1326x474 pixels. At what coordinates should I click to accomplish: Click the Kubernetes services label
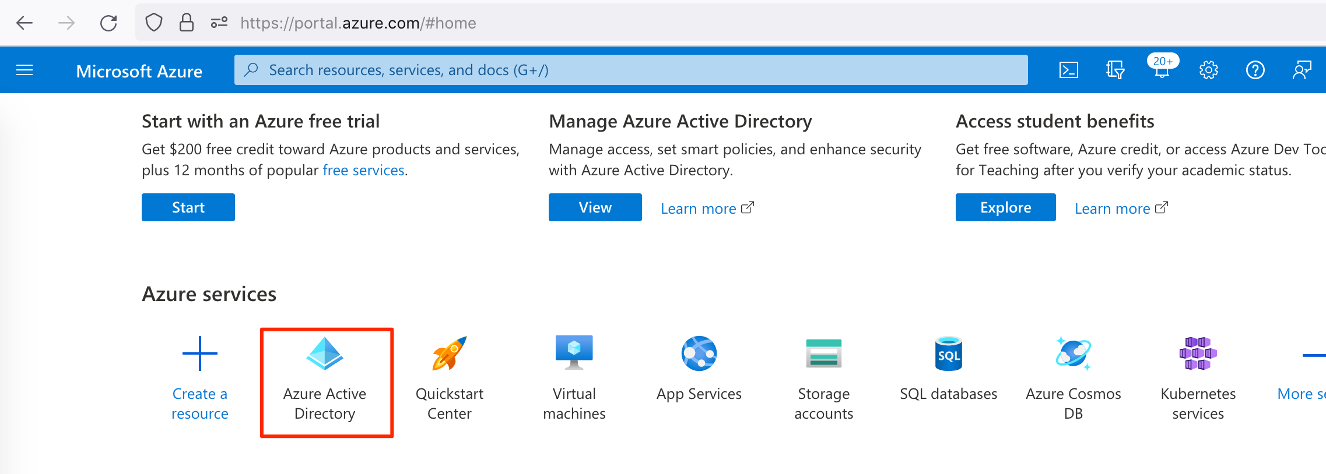(1198, 404)
